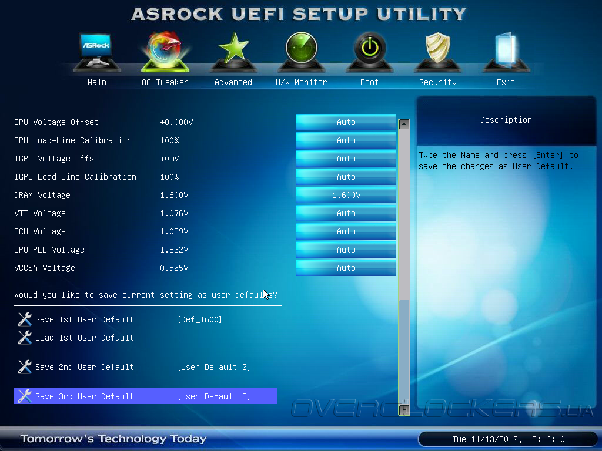Screen dimensions: 602x451
Task: Edit the User Default 3 name field
Action: point(214,396)
